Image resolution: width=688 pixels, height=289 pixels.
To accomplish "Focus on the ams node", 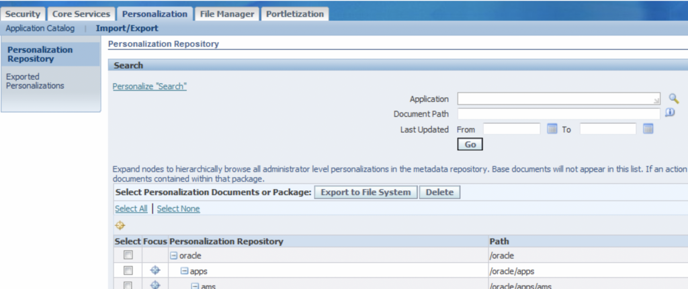I will pos(155,285).
